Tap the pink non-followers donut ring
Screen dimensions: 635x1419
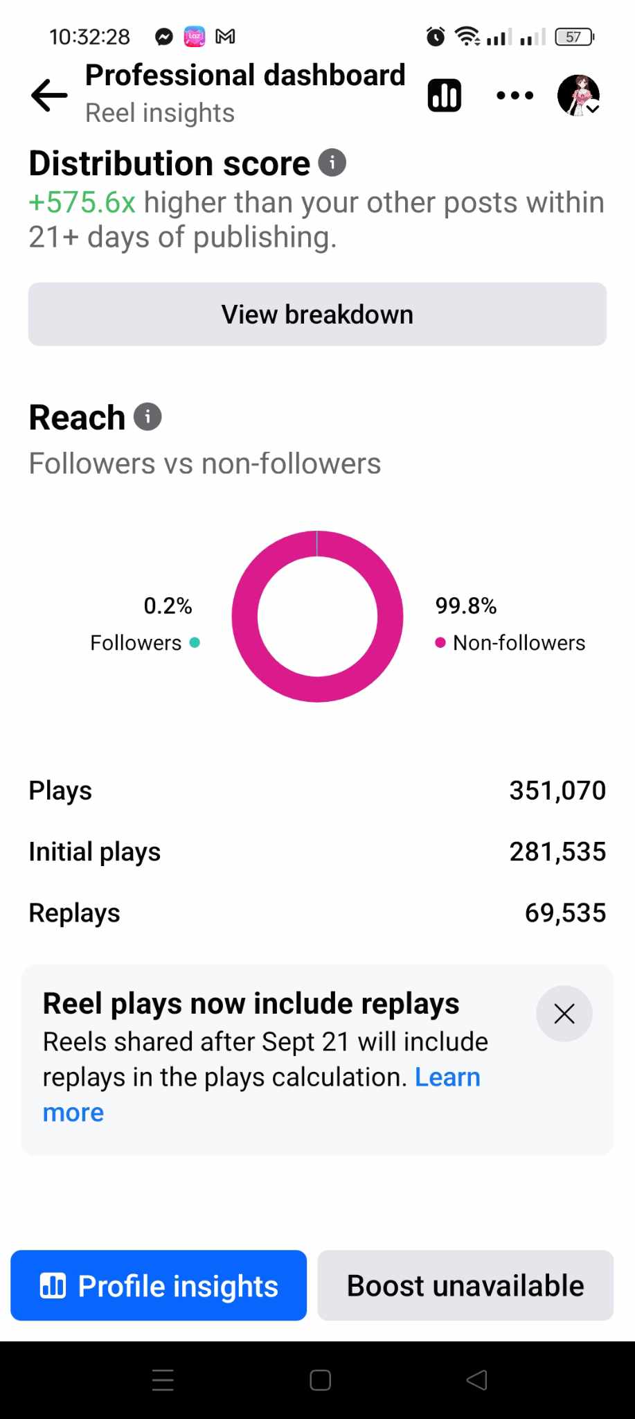click(x=245, y=617)
